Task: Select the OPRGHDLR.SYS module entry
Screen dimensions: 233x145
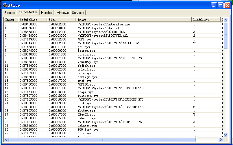Action: pos(113,88)
